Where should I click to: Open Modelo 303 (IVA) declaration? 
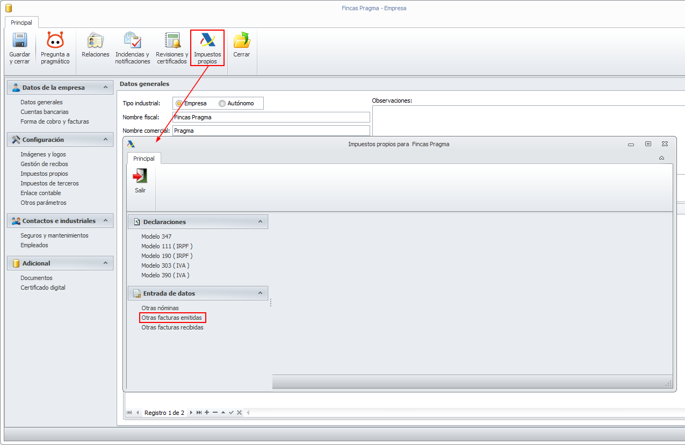[x=165, y=265]
